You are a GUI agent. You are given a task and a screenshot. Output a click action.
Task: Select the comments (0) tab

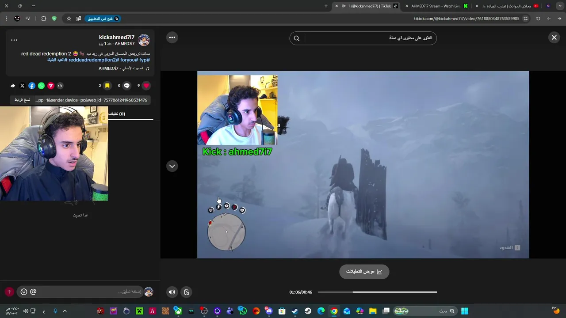pyautogui.click(x=117, y=114)
